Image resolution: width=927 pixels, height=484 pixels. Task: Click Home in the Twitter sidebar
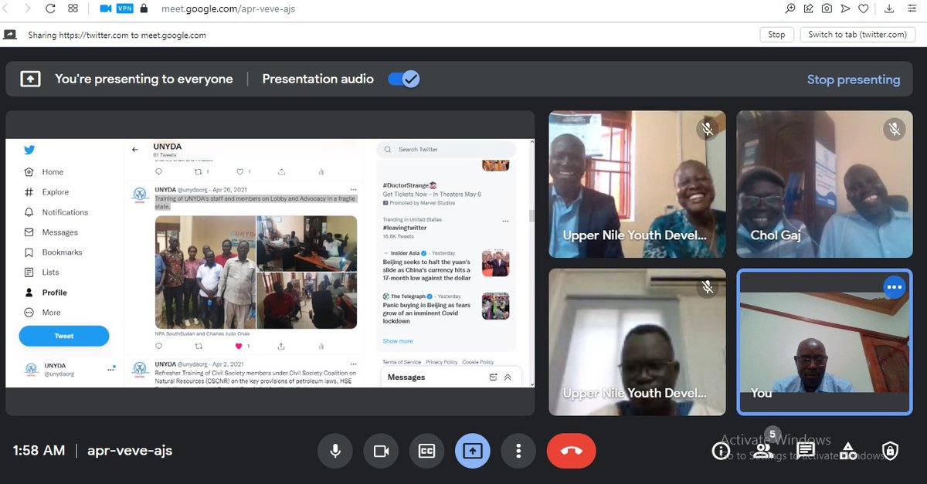tap(45, 172)
